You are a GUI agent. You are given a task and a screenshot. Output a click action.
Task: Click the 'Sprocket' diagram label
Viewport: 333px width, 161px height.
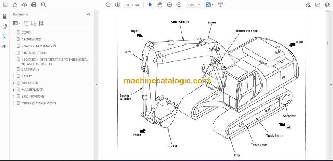(289, 116)
